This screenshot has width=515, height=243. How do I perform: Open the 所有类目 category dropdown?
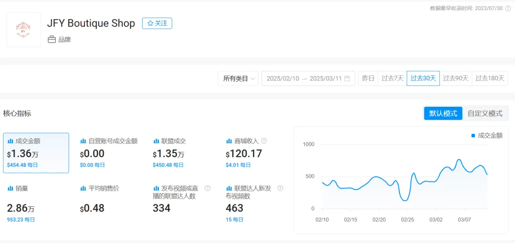point(238,79)
